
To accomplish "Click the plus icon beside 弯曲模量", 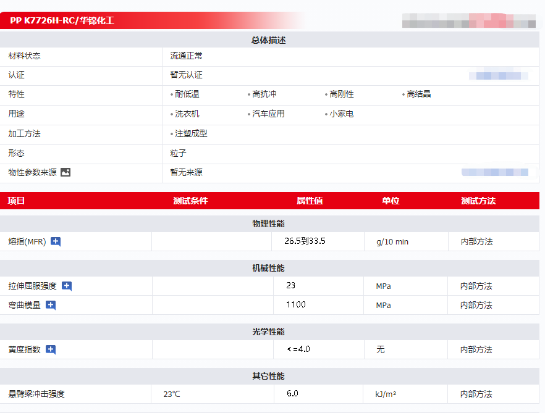I will coord(51,305).
